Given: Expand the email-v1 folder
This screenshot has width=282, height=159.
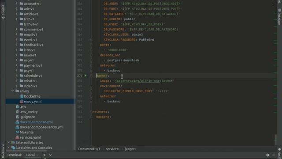Looking at the screenshot, I should (17, 34).
